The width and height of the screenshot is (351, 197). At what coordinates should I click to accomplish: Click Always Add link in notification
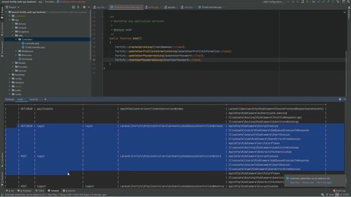point(308,182)
